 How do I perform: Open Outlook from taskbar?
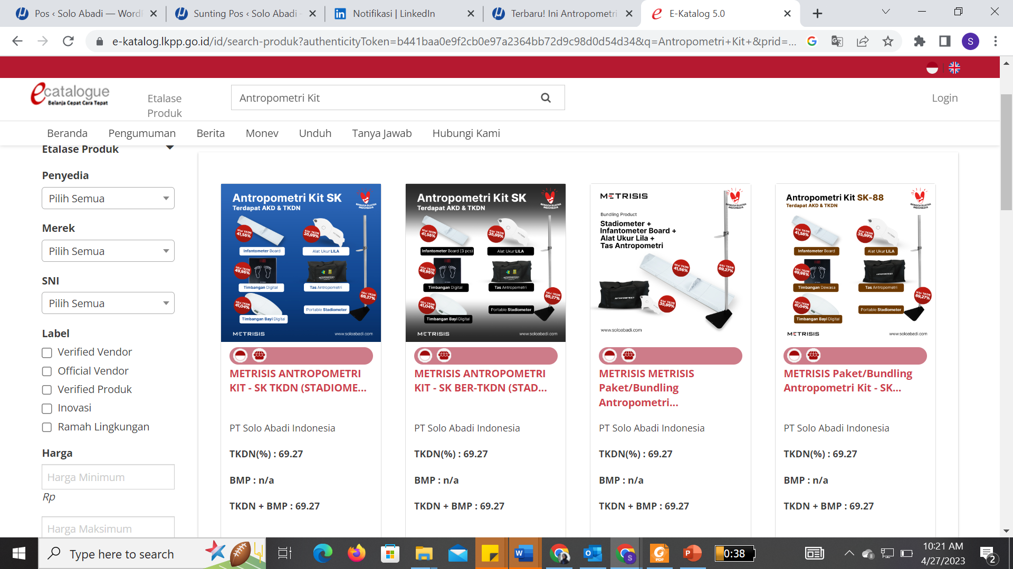click(592, 553)
